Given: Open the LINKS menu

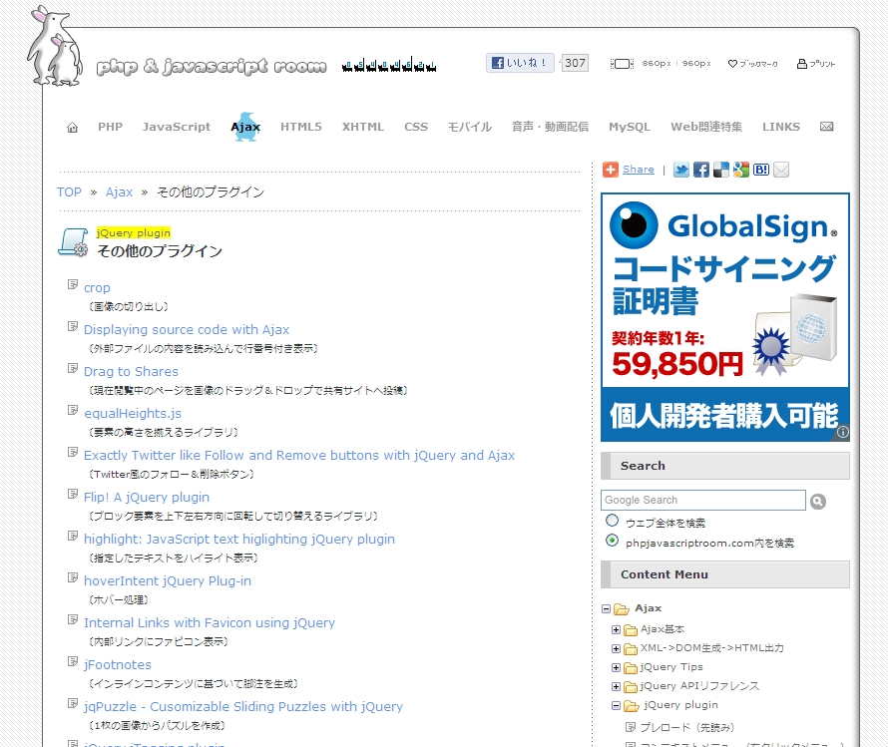Looking at the screenshot, I should point(781,127).
